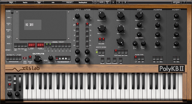Select the LFO1 sample-and-hold top waveform button
The height and width of the screenshot is (104, 192).
(x=77, y=25)
